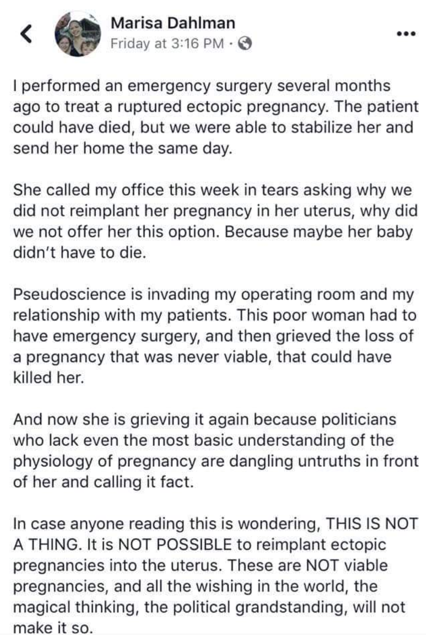Screen dimensions: 426x635
Task: Click the final line 'make it so.'
Action: (x=52, y=627)
